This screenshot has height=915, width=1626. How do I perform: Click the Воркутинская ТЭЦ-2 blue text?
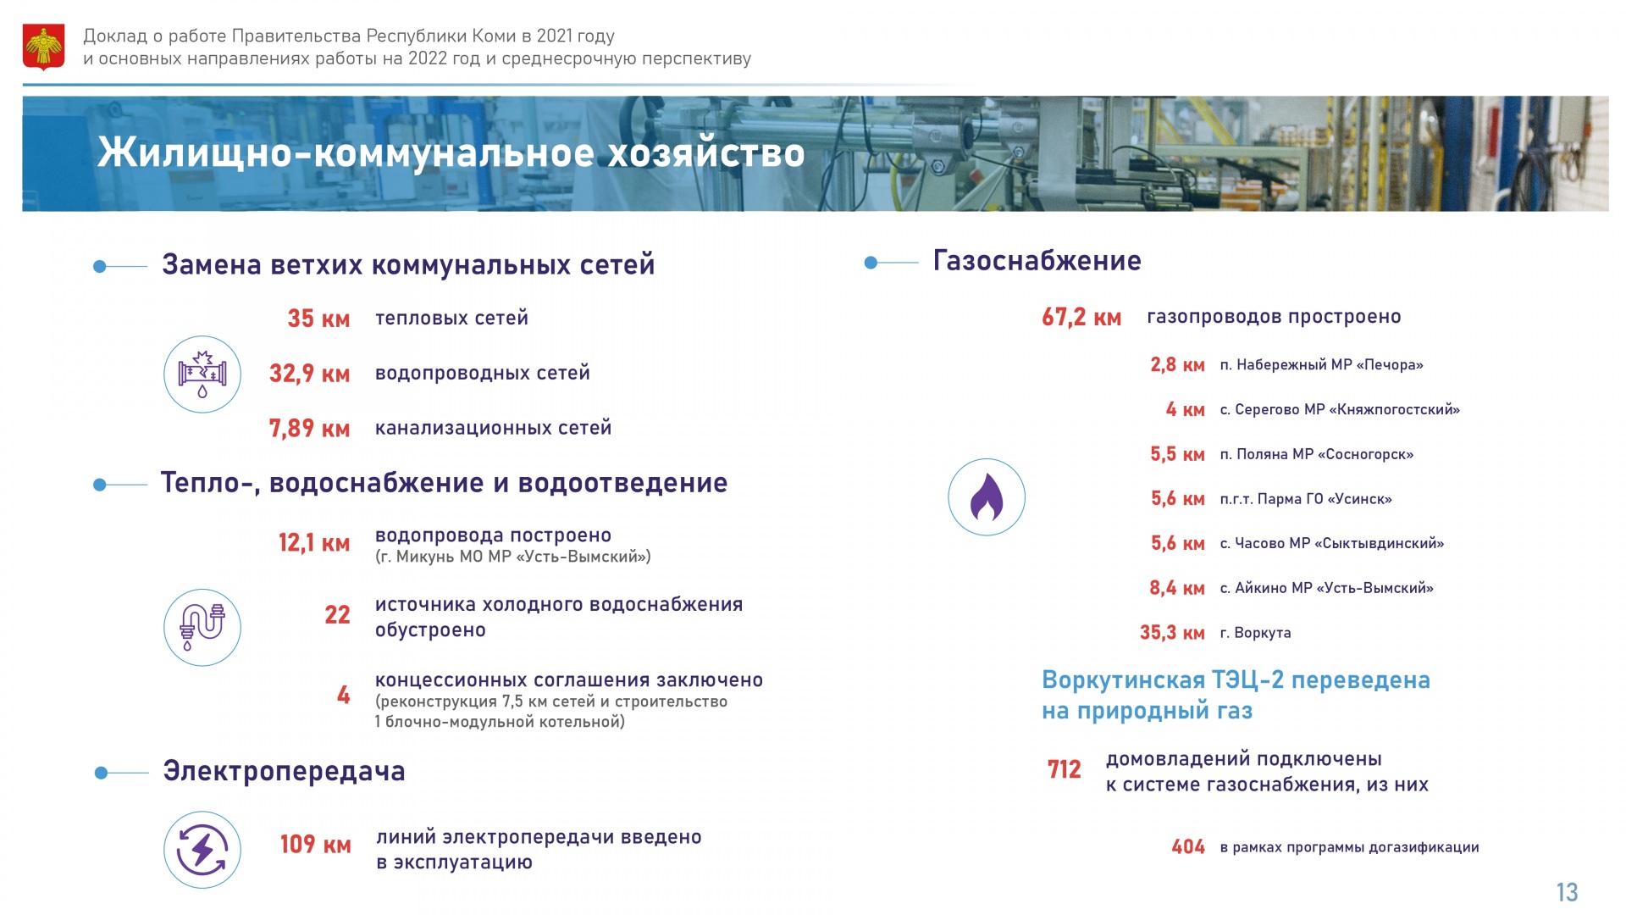(1236, 695)
